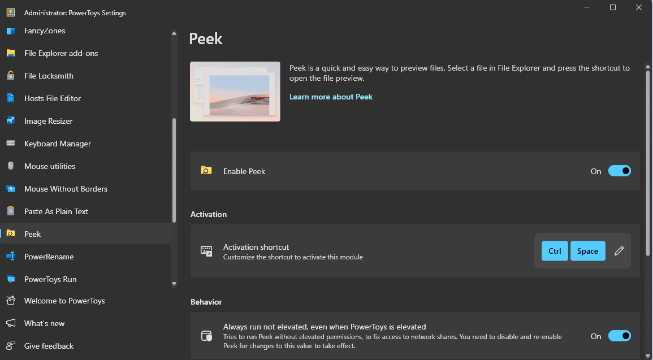Open Mouse Without Borders settings
This screenshot has width=653, height=360.
coord(66,188)
